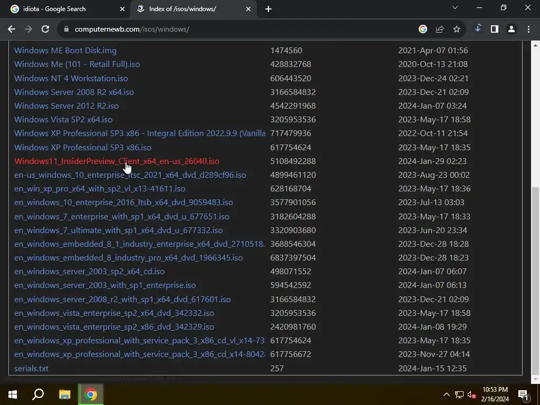Image resolution: width=540 pixels, height=405 pixels.
Task: Click the address bar URL
Action: [132, 30]
